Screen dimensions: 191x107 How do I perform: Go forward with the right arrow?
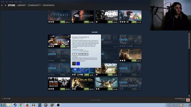[x=5, y=5]
